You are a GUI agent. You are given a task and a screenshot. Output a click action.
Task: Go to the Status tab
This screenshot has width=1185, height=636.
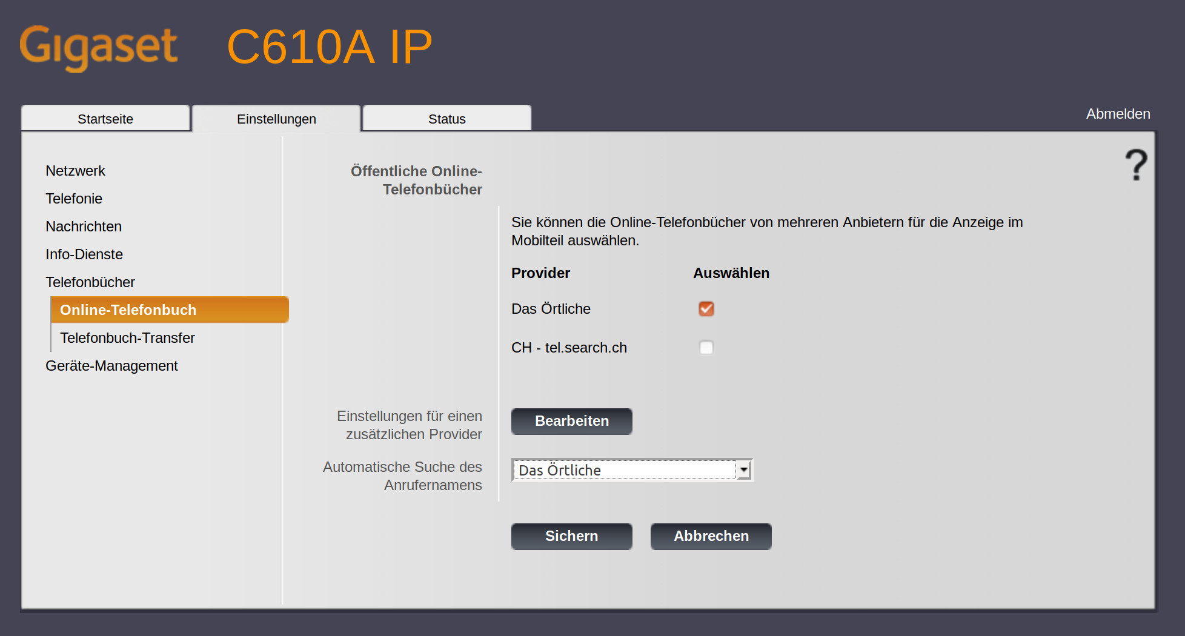tap(446, 119)
